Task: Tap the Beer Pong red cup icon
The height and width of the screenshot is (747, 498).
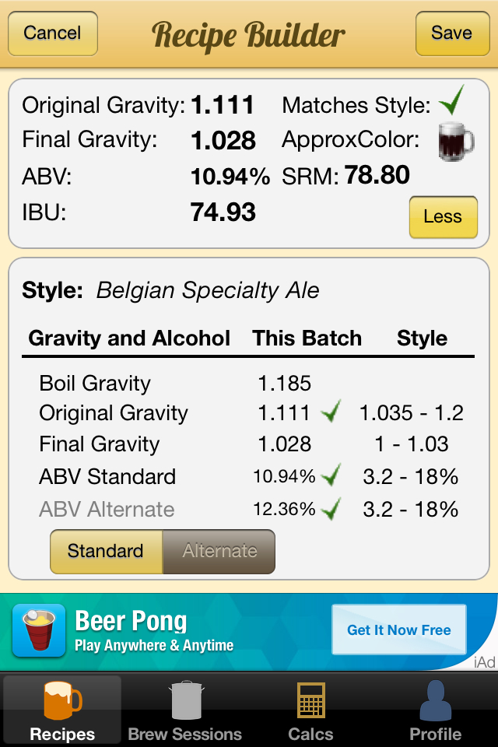Action: [x=39, y=630]
